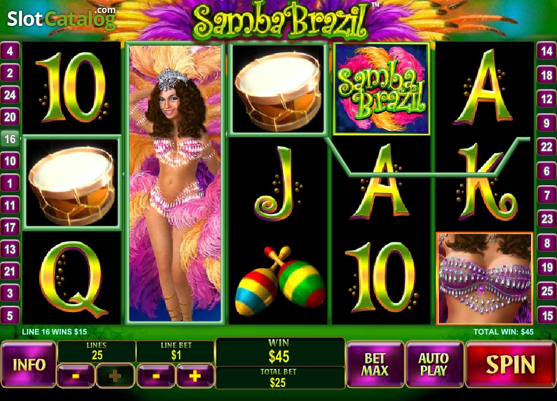Viewport: 557px width, 401px height.
Task: Decrease the number of lines with minus
Action: pyautogui.click(x=75, y=376)
